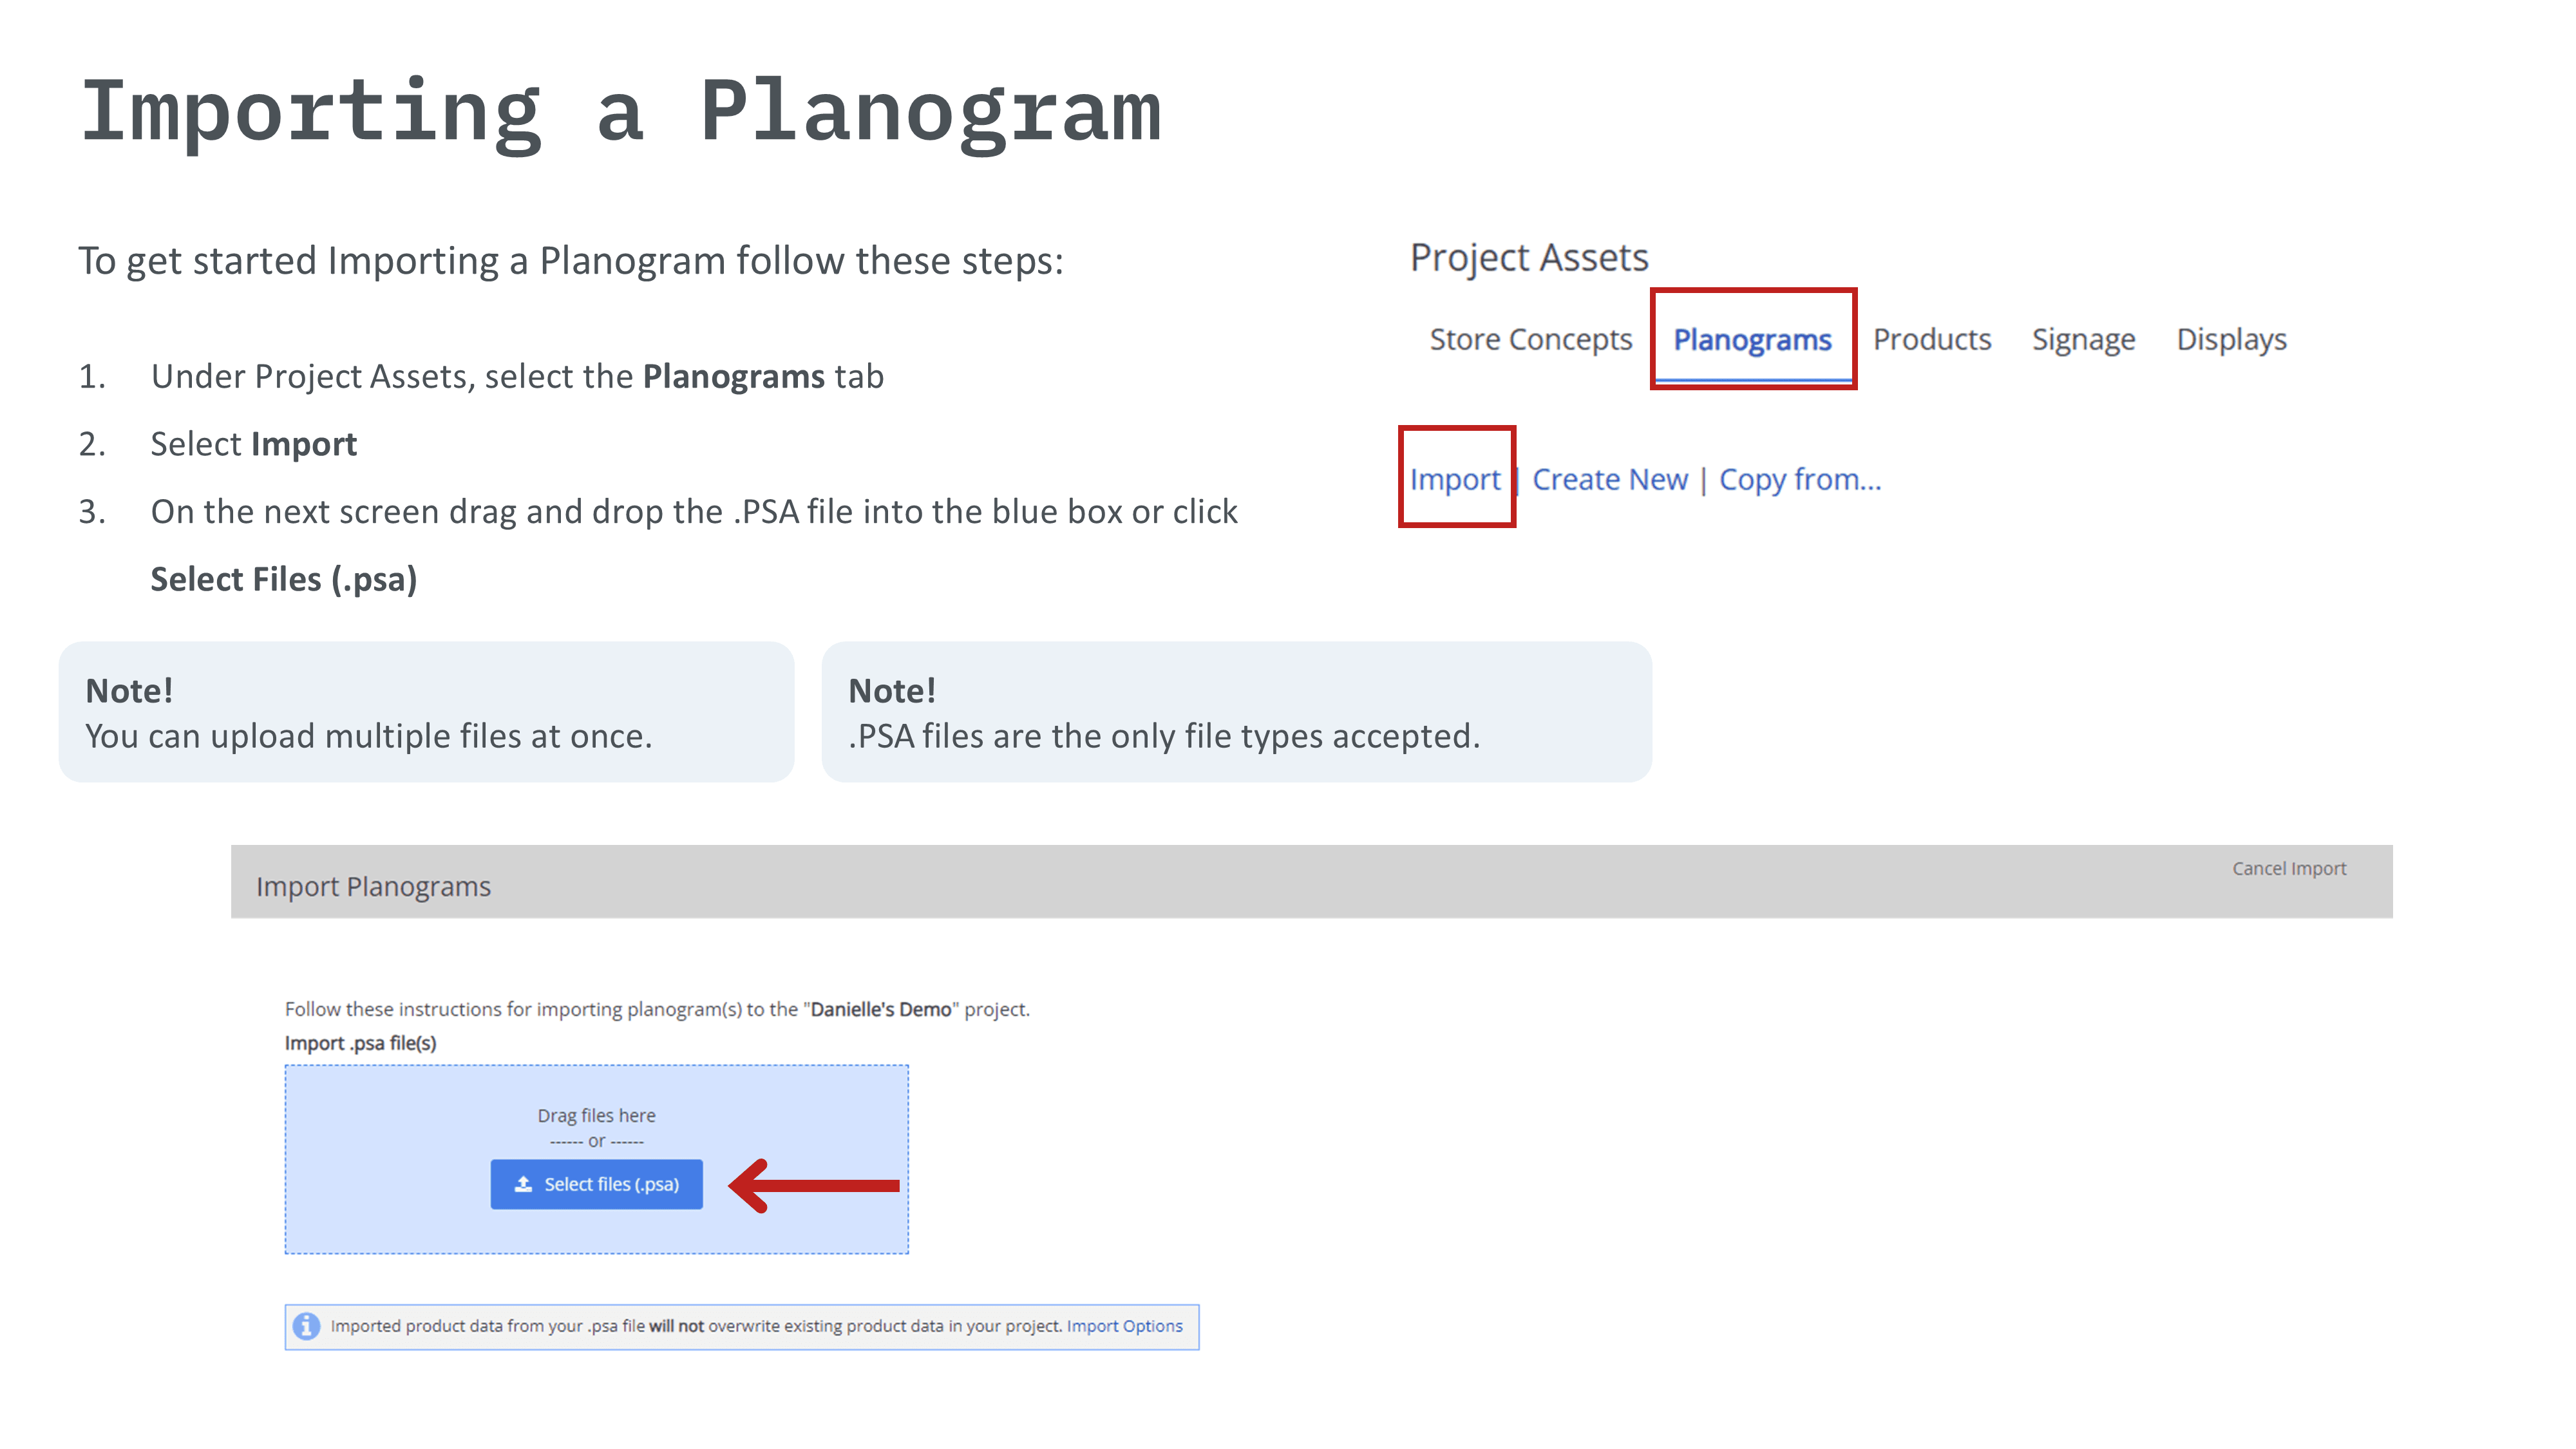Image resolution: width=2576 pixels, height=1449 pixels.
Task: Click the Create New link
Action: coord(1609,480)
